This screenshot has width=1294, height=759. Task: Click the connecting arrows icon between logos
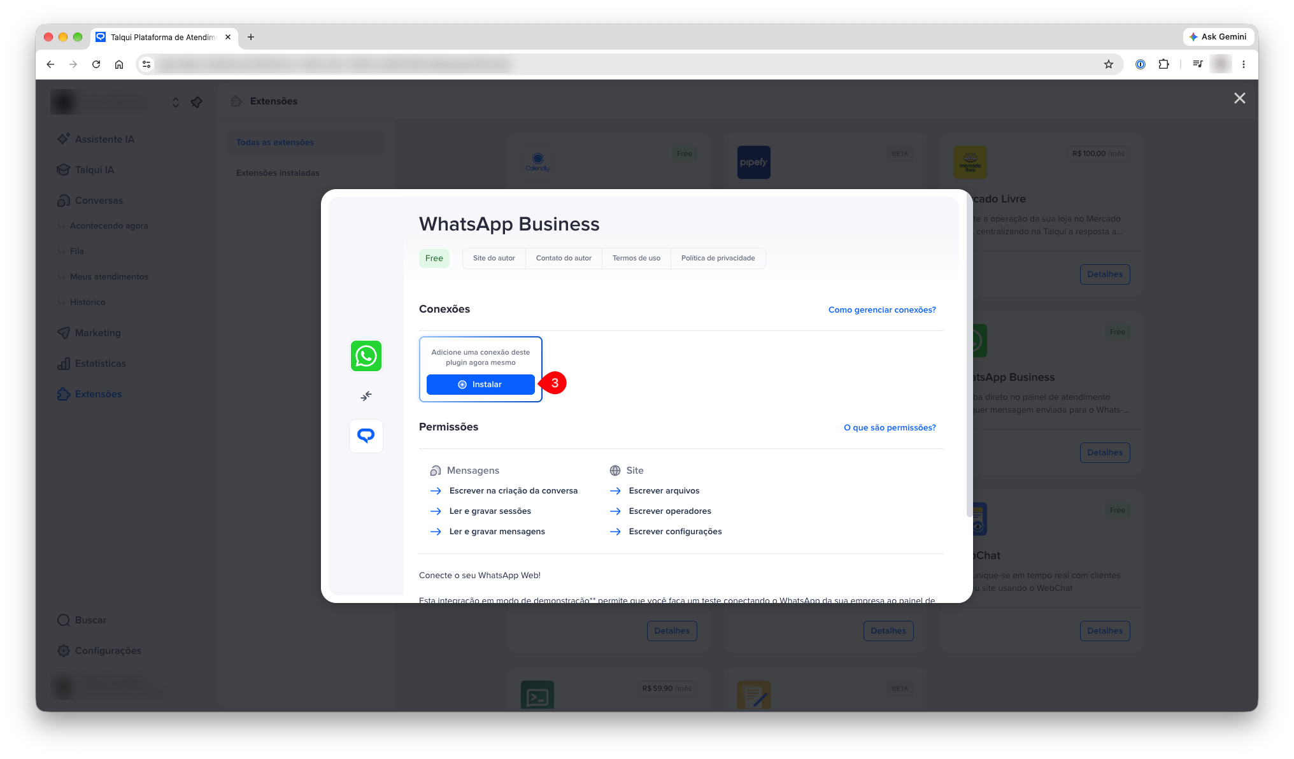click(x=366, y=396)
